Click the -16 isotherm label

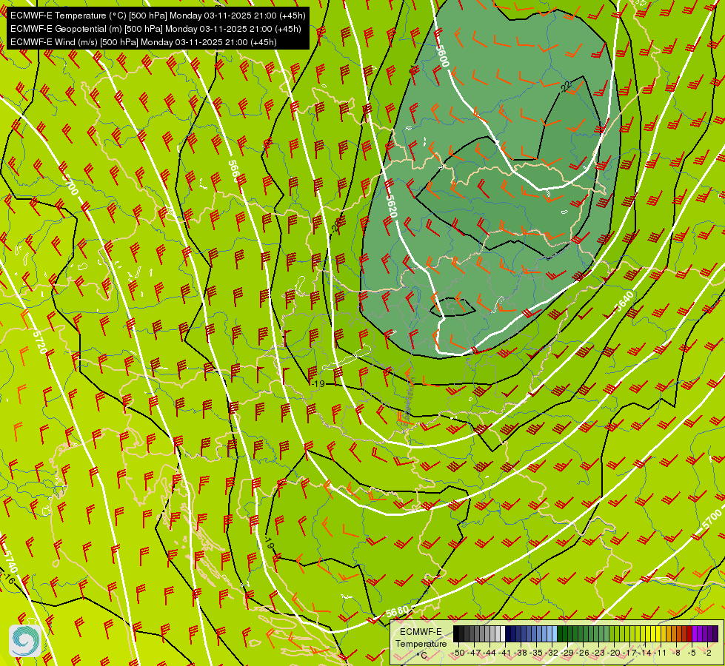click(x=8, y=578)
